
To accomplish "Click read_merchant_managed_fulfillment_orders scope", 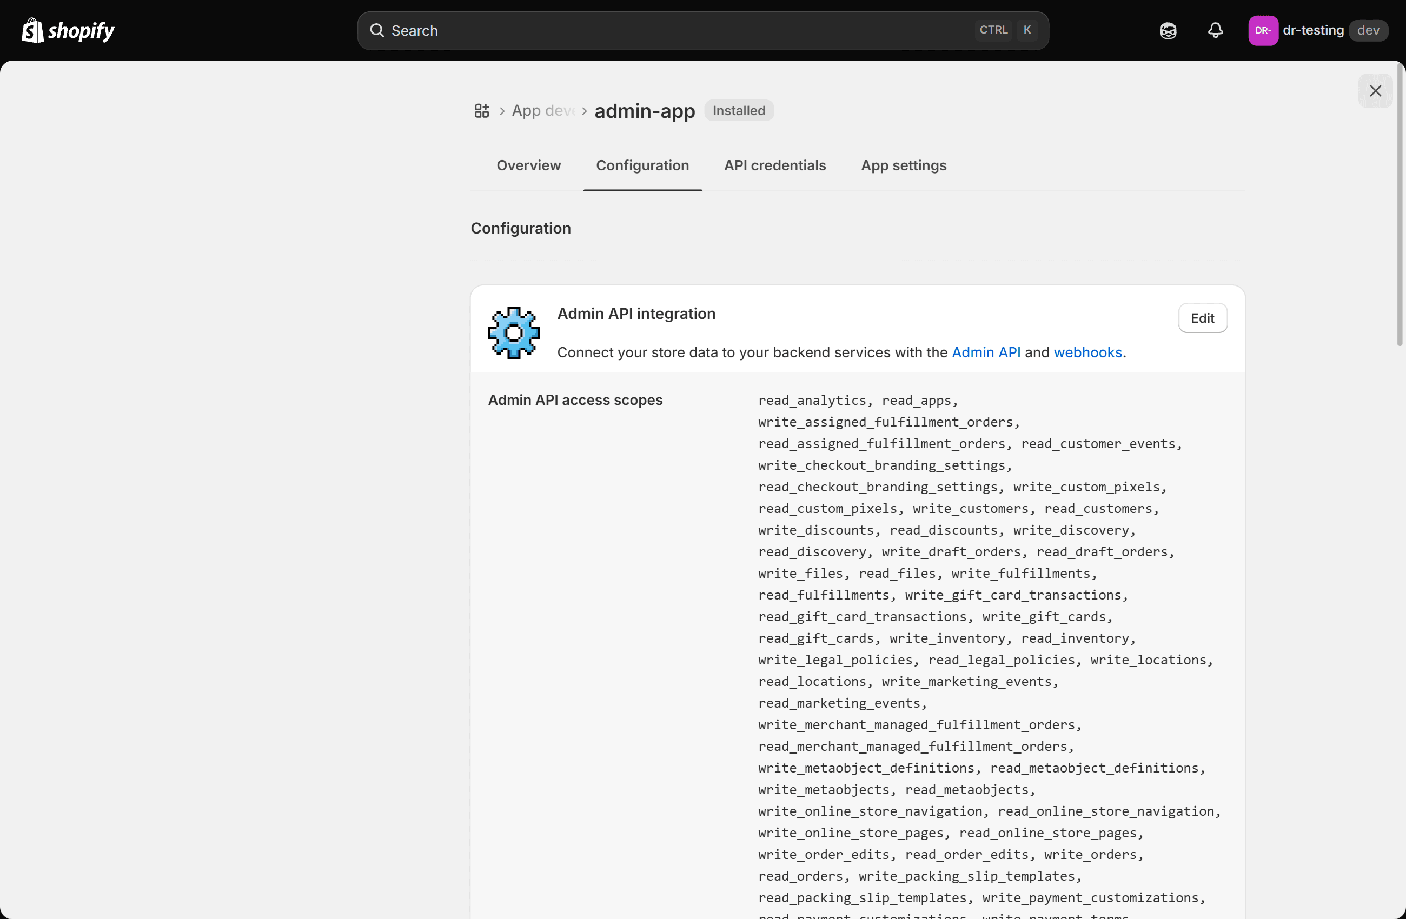I will click(913, 747).
